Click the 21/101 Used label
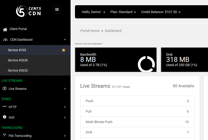The width and height of the screenshot is (208, 140). 121,87
